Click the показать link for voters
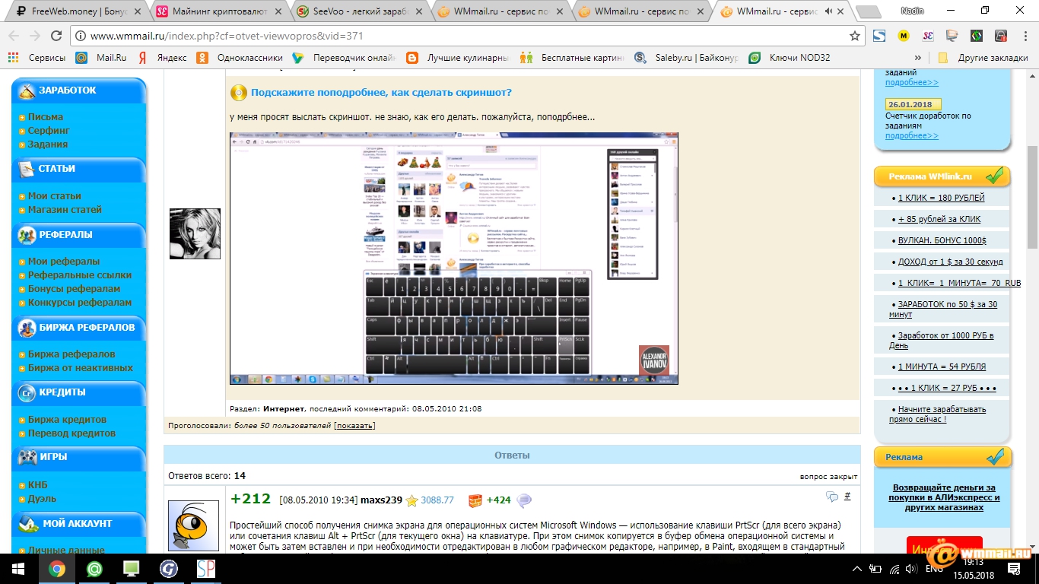The height and width of the screenshot is (584, 1039). tap(354, 426)
